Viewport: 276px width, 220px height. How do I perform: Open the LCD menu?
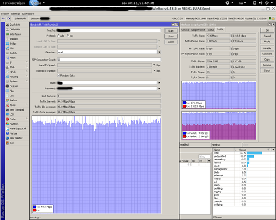pyautogui.click(x=11, y=115)
